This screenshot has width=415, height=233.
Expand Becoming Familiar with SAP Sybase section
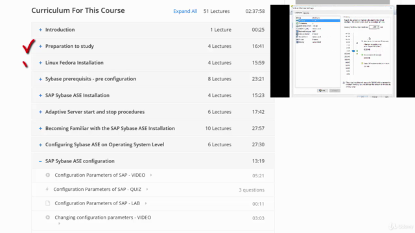[40, 128]
